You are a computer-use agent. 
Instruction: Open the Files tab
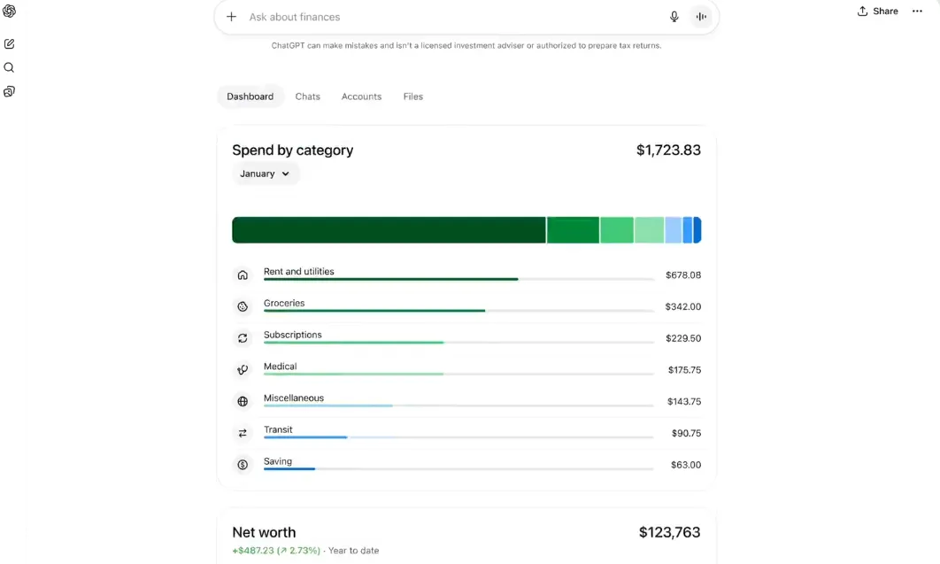(413, 97)
